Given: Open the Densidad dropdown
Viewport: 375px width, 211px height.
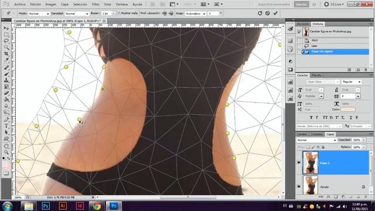Looking at the screenshot, I should pyautogui.click(x=77, y=13).
